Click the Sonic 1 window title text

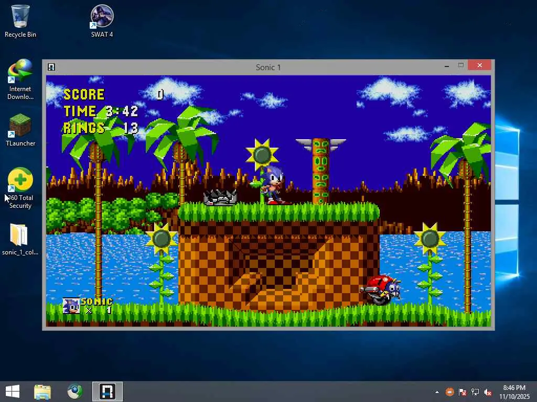268,68
